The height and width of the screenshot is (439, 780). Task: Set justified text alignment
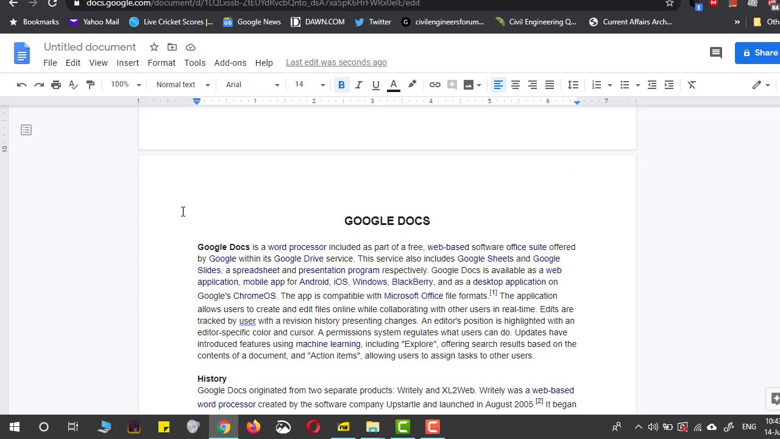[550, 85]
